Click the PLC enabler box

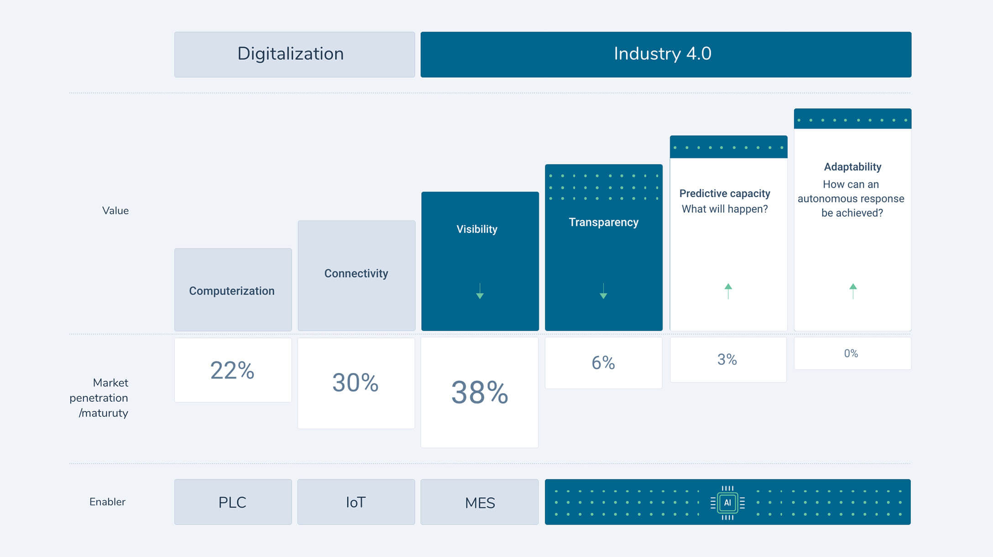pyautogui.click(x=233, y=502)
